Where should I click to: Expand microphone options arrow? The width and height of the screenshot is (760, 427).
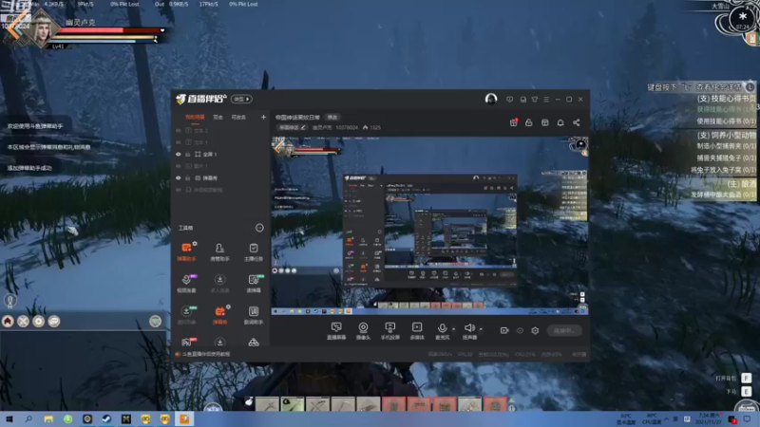453,329
